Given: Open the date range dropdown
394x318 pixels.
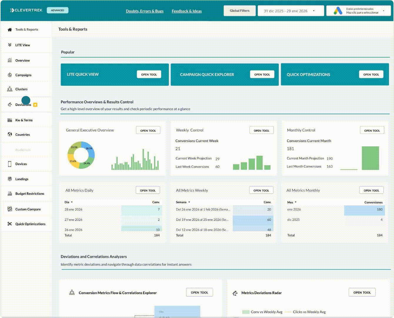Looking at the screenshot, I should click(x=291, y=11).
